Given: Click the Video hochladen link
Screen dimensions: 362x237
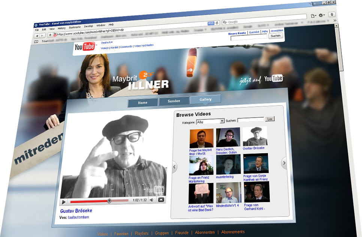Looking at the screenshot, I should pyautogui.click(x=144, y=45).
